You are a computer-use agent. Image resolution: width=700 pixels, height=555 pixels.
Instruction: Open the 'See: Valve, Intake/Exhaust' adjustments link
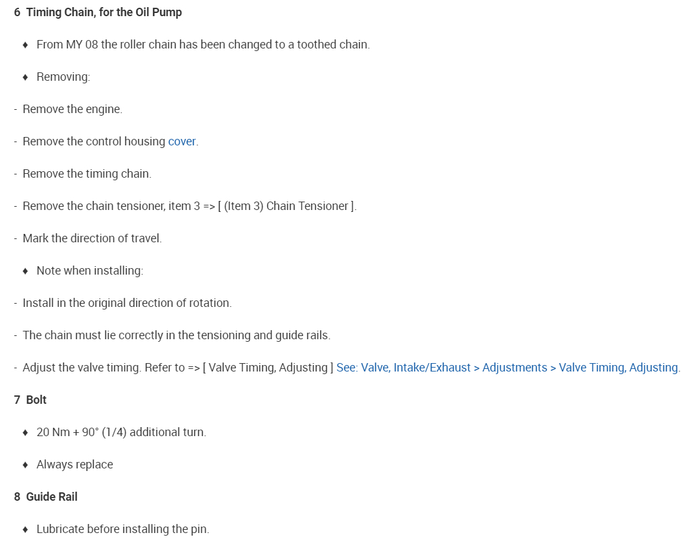tap(507, 368)
